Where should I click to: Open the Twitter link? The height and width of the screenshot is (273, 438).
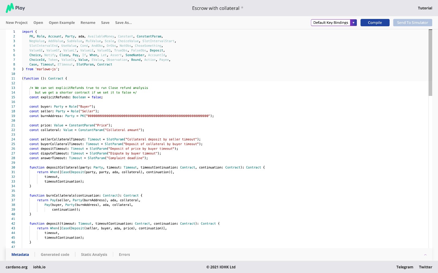pos(426,267)
